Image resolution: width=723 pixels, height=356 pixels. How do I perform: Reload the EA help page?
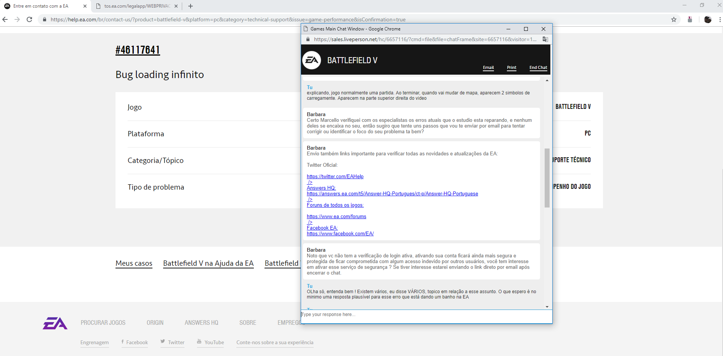29,19
